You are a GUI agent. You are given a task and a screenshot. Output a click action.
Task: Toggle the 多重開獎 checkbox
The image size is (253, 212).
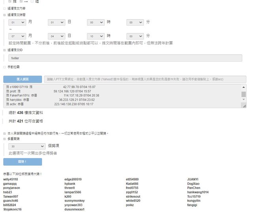(5, 139)
